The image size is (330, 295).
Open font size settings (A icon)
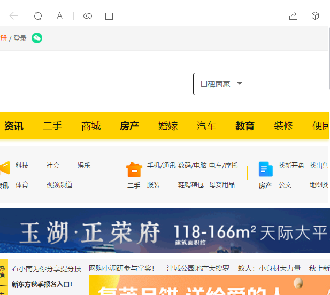(59, 16)
